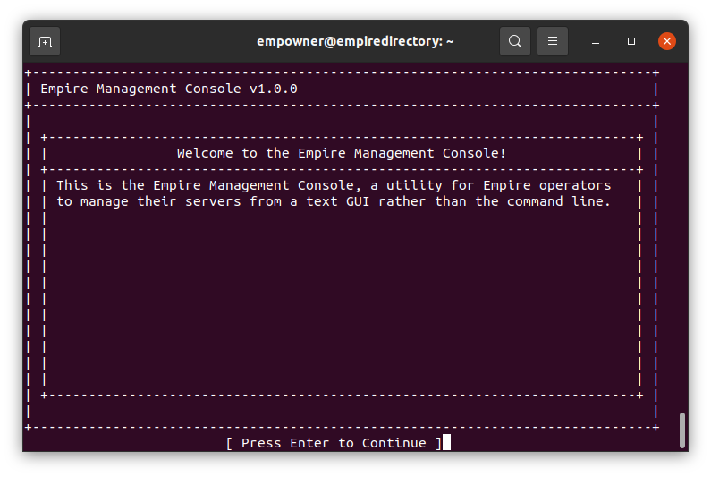Open the hamburger menu
The width and height of the screenshot is (711, 477).
553,41
